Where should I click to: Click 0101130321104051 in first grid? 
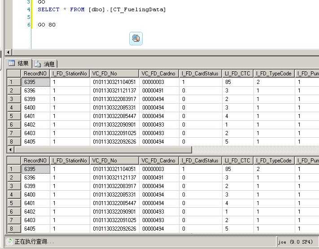[114, 82]
